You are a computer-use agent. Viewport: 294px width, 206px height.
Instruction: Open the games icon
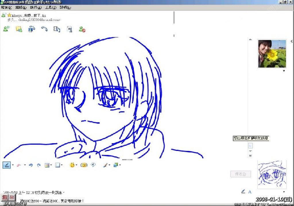(x=69, y=29)
